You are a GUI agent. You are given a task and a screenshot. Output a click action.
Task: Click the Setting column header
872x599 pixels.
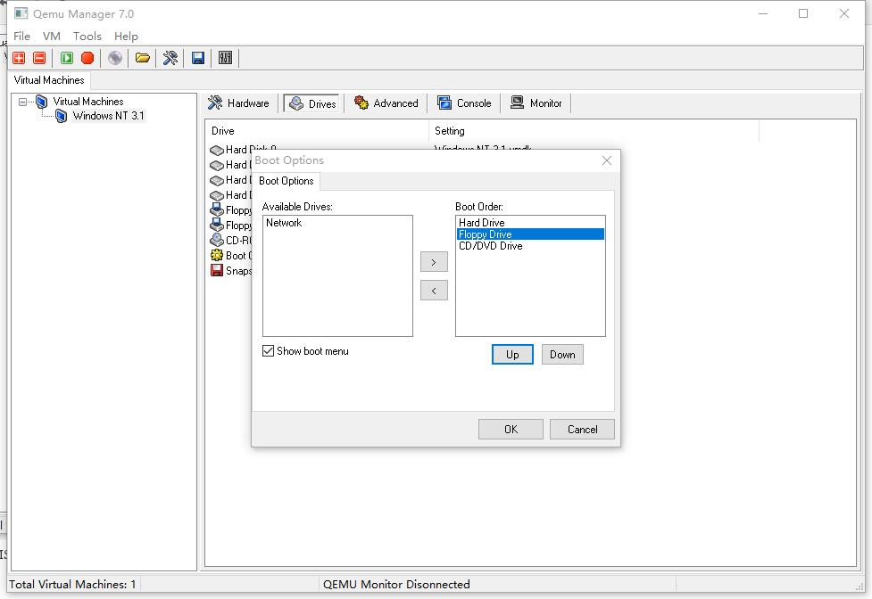point(594,131)
